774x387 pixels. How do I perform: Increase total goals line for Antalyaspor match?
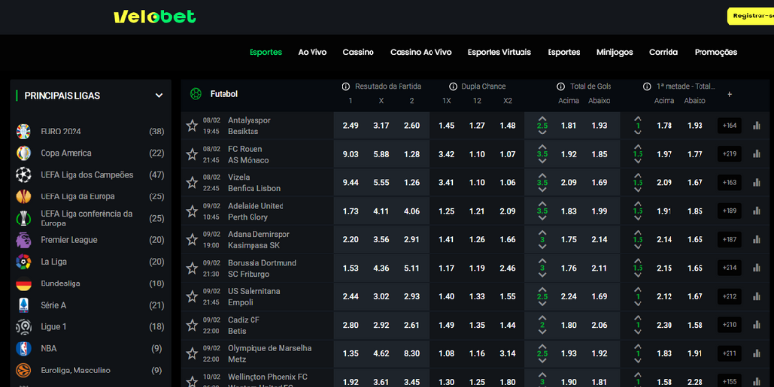pyautogui.click(x=542, y=118)
